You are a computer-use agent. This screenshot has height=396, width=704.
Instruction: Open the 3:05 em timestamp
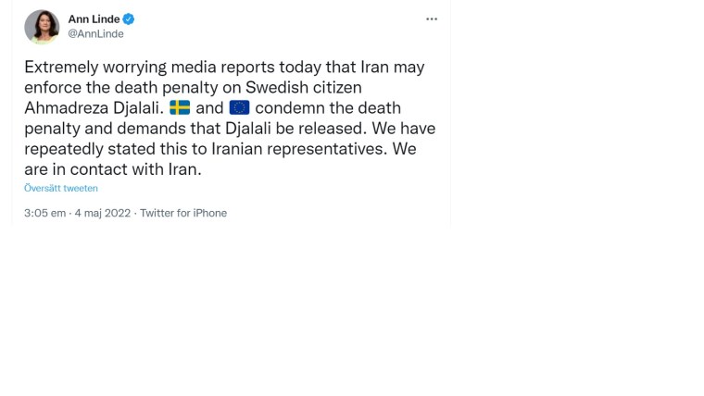coord(44,213)
